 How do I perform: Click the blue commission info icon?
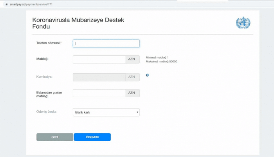[x=147, y=75]
